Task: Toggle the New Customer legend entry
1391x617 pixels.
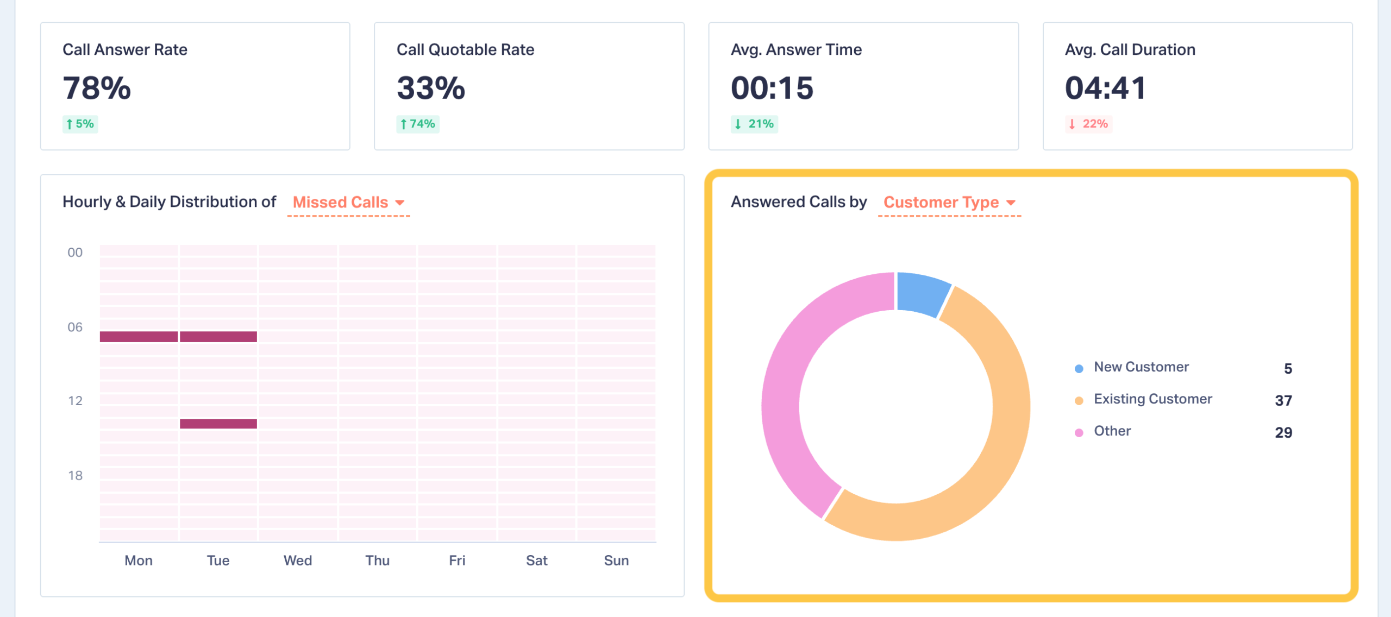Action: tap(1141, 367)
